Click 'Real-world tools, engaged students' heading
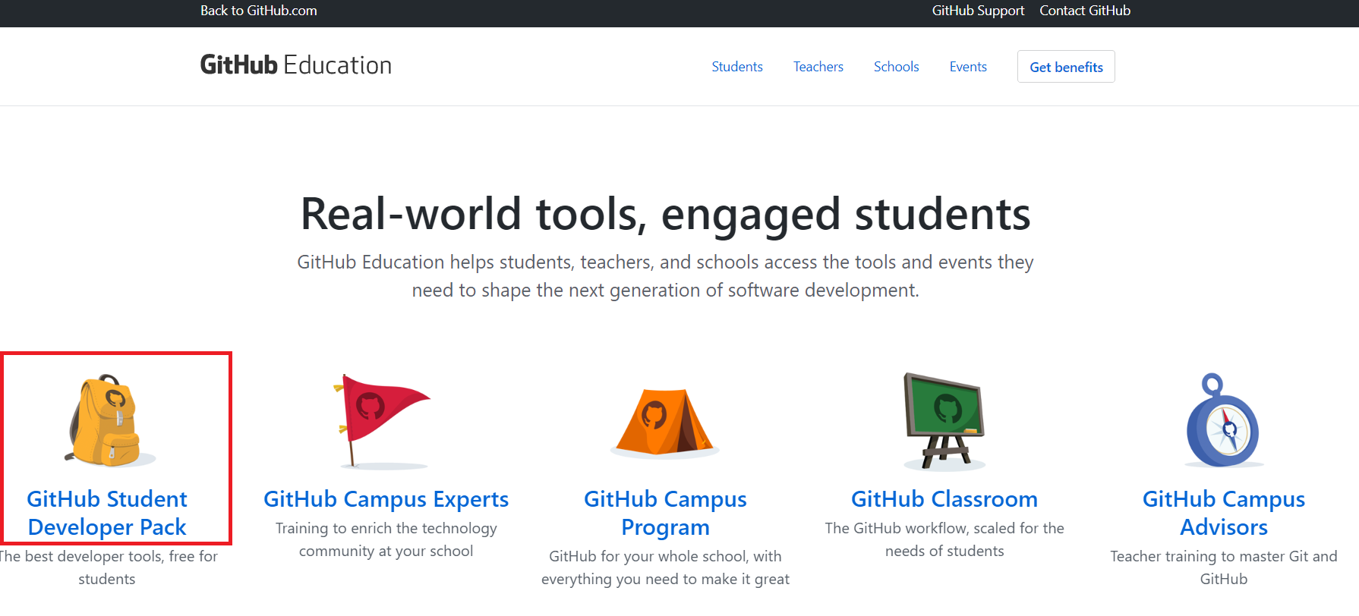This screenshot has width=1359, height=616. 666,214
